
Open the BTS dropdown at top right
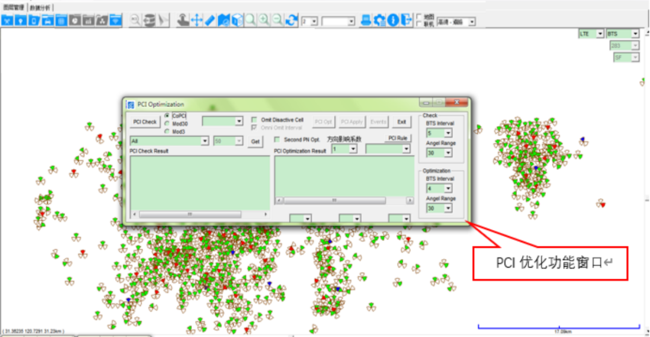(623, 34)
